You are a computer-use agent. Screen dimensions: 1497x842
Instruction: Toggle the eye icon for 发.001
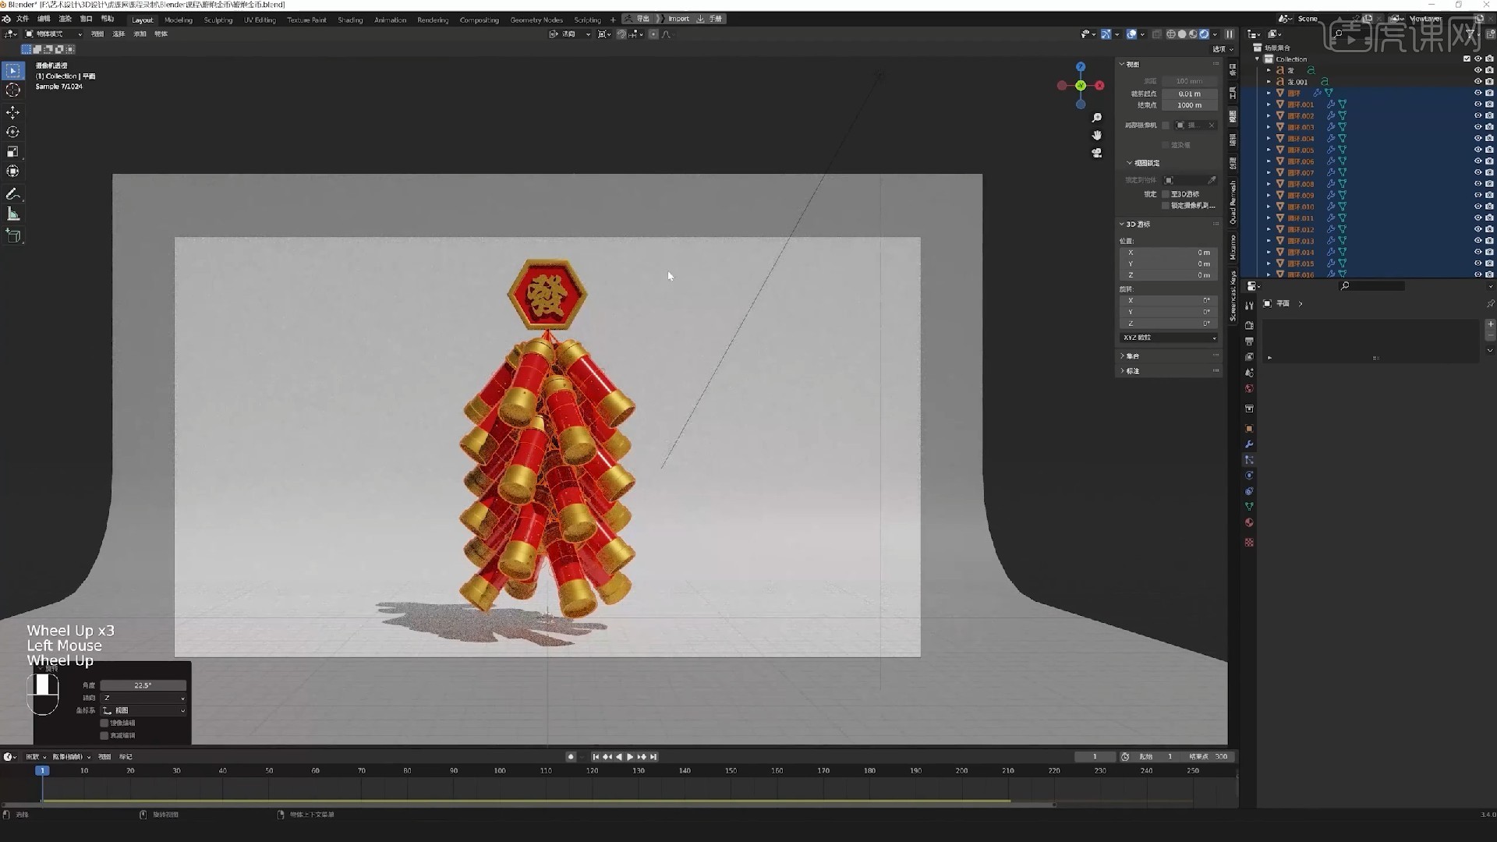(1478, 82)
